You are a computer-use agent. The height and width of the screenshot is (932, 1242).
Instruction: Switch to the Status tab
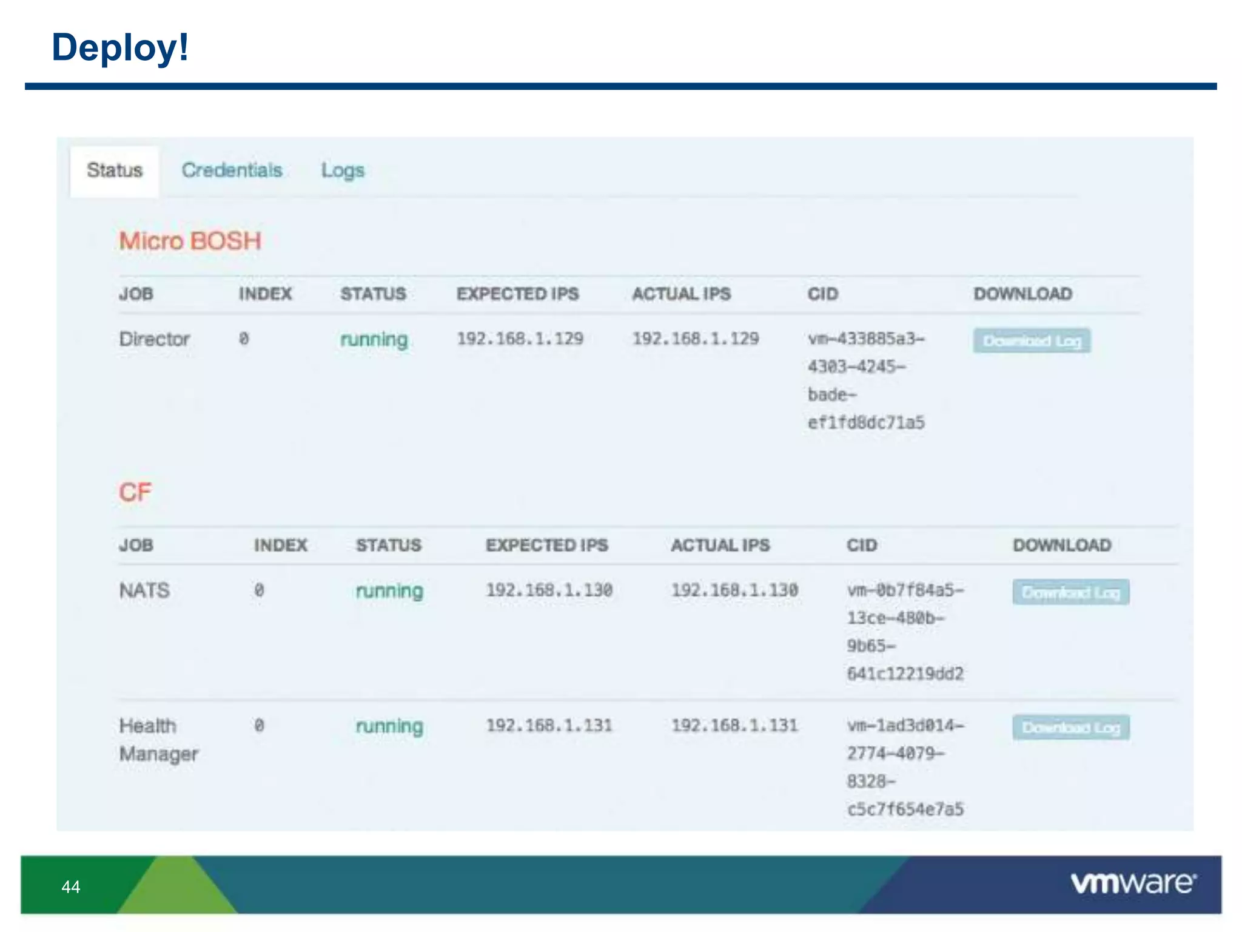click(x=115, y=171)
